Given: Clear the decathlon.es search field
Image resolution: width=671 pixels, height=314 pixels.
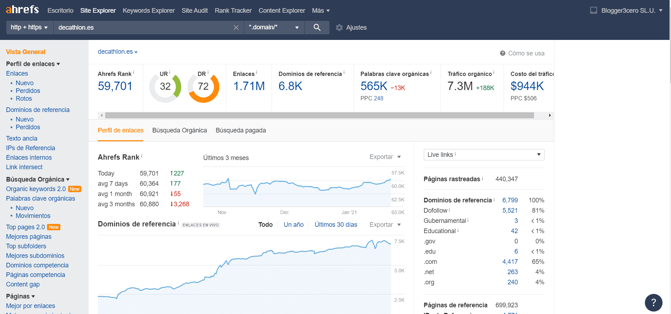Looking at the screenshot, I should coord(236,28).
